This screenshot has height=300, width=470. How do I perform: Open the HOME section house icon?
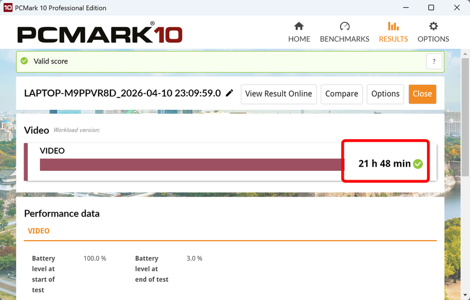pos(299,26)
